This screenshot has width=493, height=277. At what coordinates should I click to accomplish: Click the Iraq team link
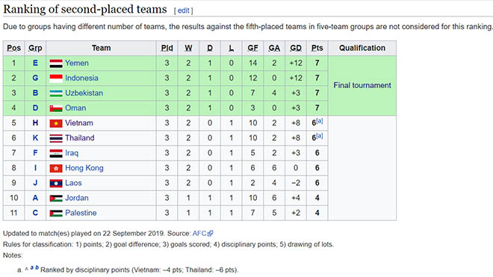72,153
